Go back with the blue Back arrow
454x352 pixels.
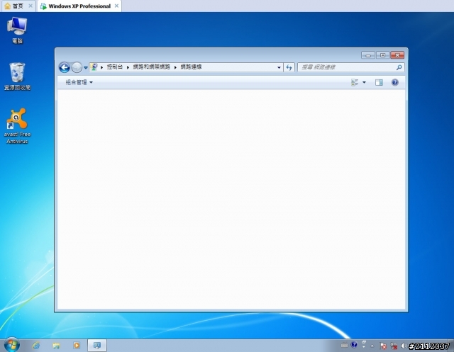tap(65, 67)
